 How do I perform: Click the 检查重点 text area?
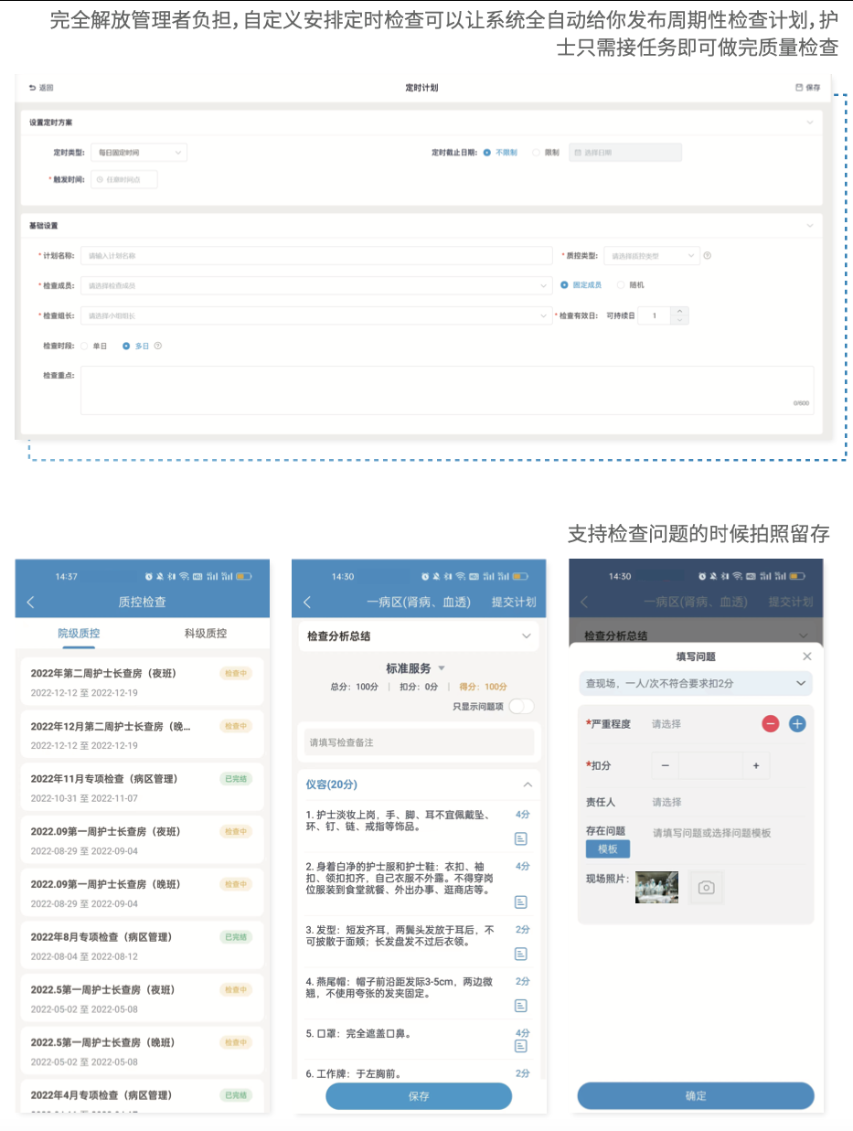[447, 390]
